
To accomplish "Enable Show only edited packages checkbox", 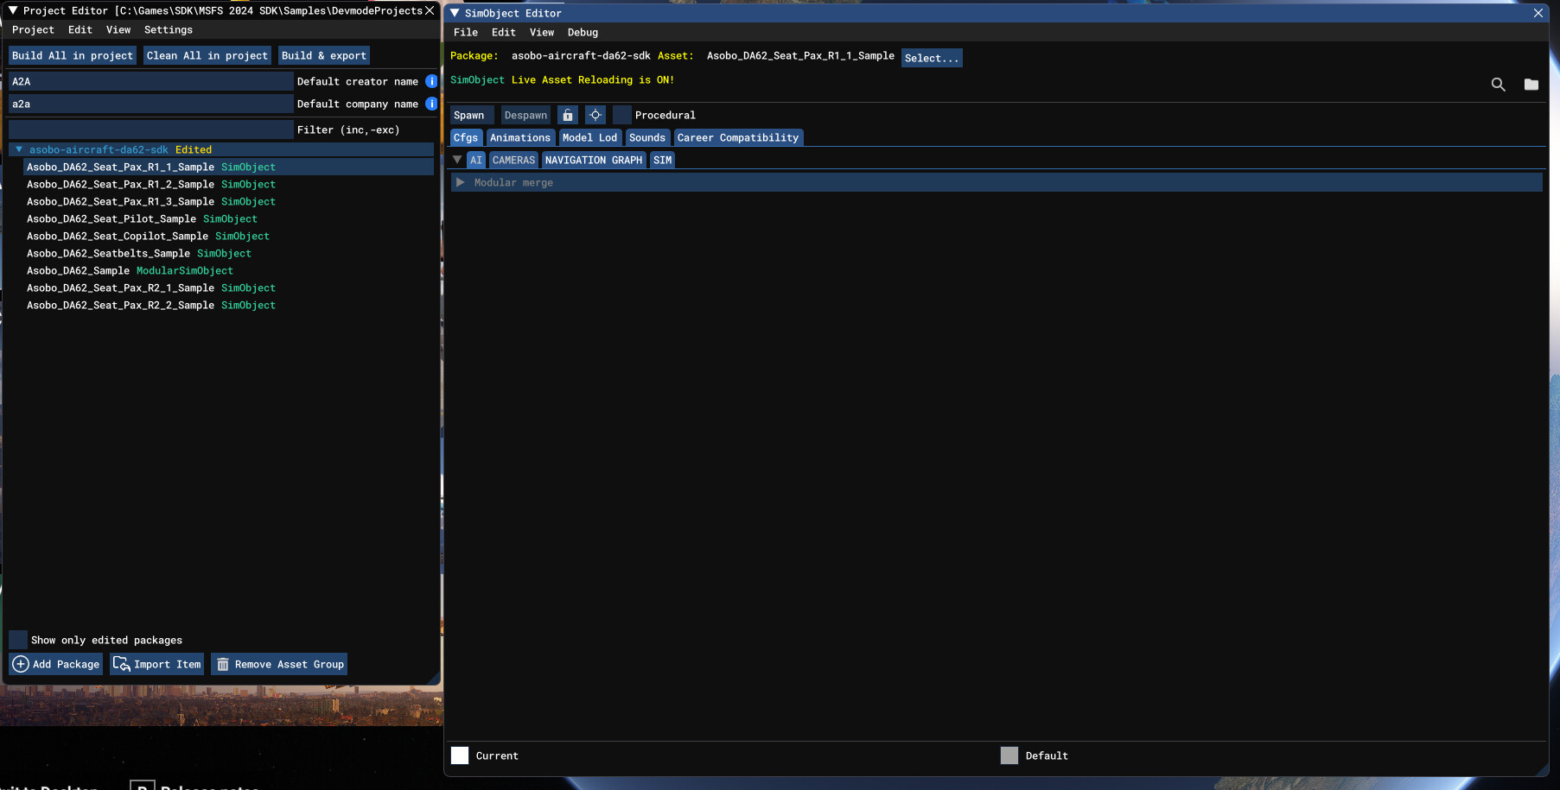I will click(x=18, y=640).
